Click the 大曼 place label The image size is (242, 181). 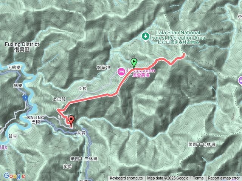81,133
